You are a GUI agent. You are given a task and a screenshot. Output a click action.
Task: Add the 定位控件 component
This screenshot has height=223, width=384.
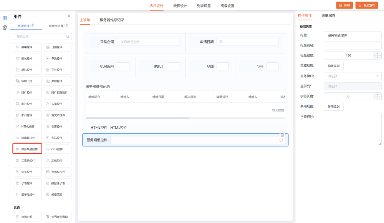58,161
